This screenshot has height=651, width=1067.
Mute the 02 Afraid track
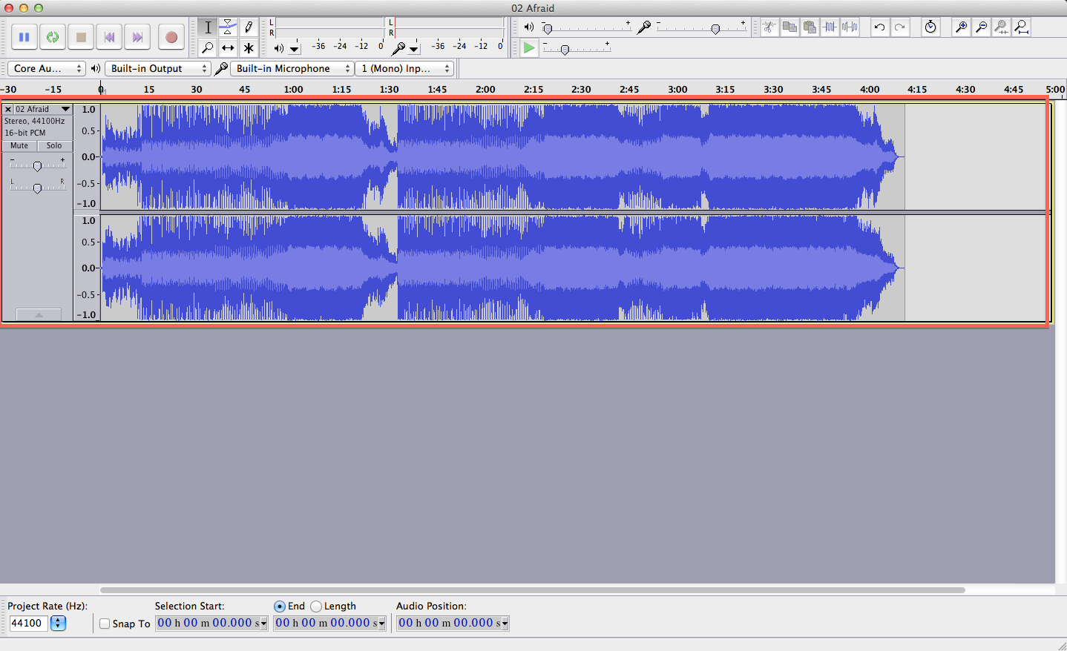[19, 145]
